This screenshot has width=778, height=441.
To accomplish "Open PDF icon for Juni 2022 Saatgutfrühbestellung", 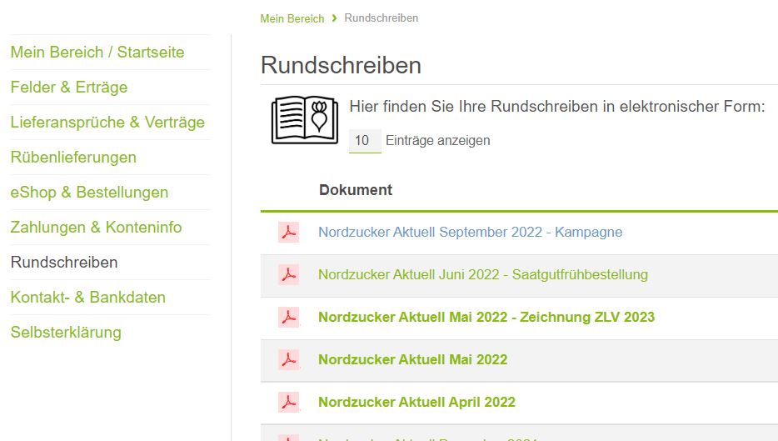I will click(x=289, y=274).
